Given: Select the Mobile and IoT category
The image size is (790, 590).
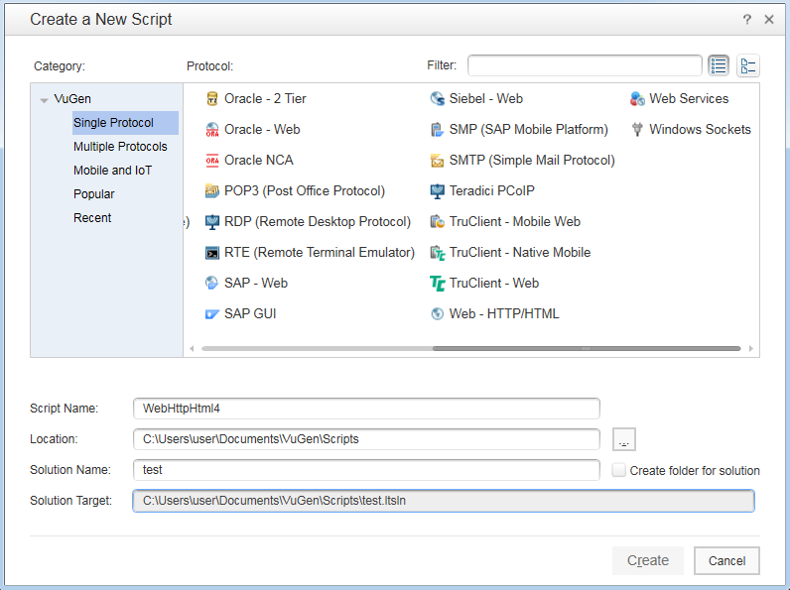Looking at the screenshot, I should [112, 171].
